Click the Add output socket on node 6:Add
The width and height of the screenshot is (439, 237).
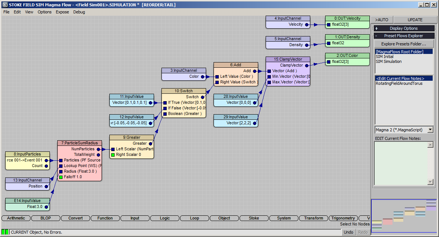pyautogui.click(x=255, y=71)
